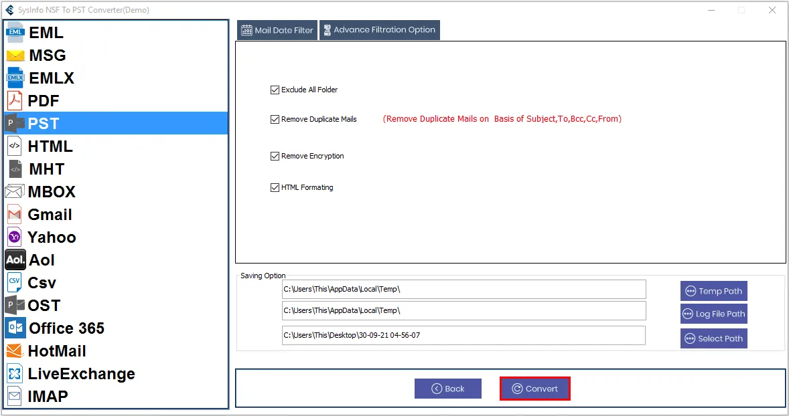The width and height of the screenshot is (789, 416).
Task: Click the Select Path button
Action: [713, 338]
